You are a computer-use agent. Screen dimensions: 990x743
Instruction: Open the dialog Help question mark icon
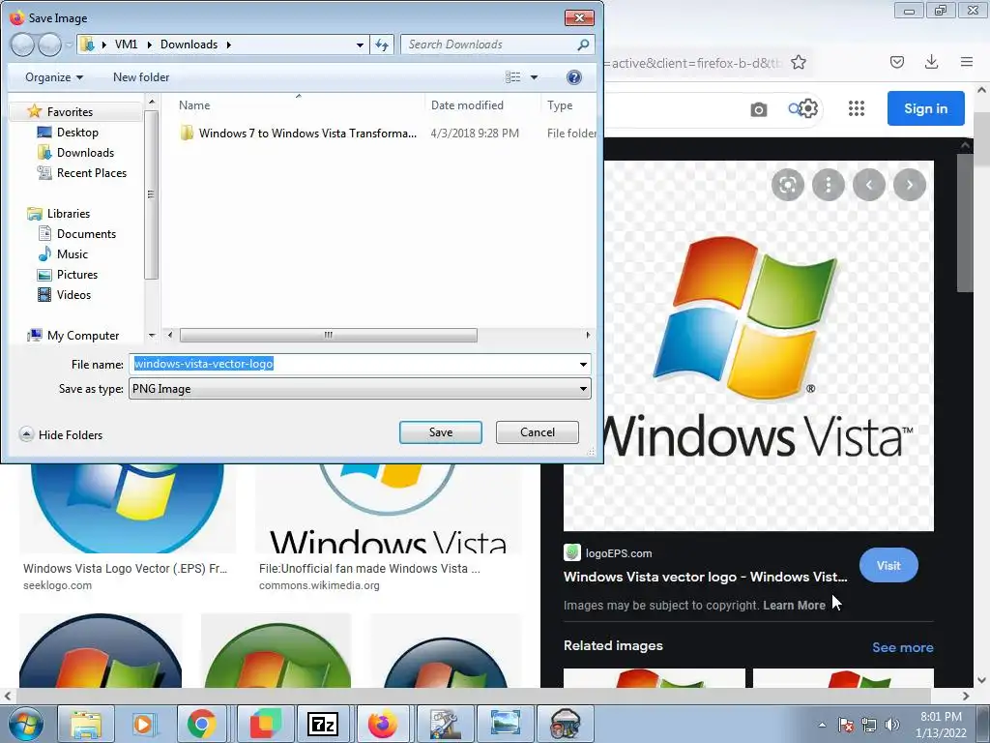(x=573, y=77)
